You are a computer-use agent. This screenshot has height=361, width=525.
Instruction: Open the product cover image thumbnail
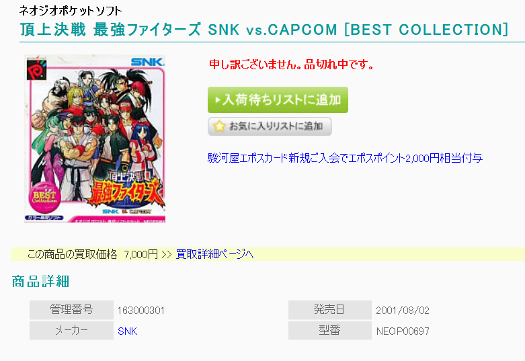coord(95,138)
